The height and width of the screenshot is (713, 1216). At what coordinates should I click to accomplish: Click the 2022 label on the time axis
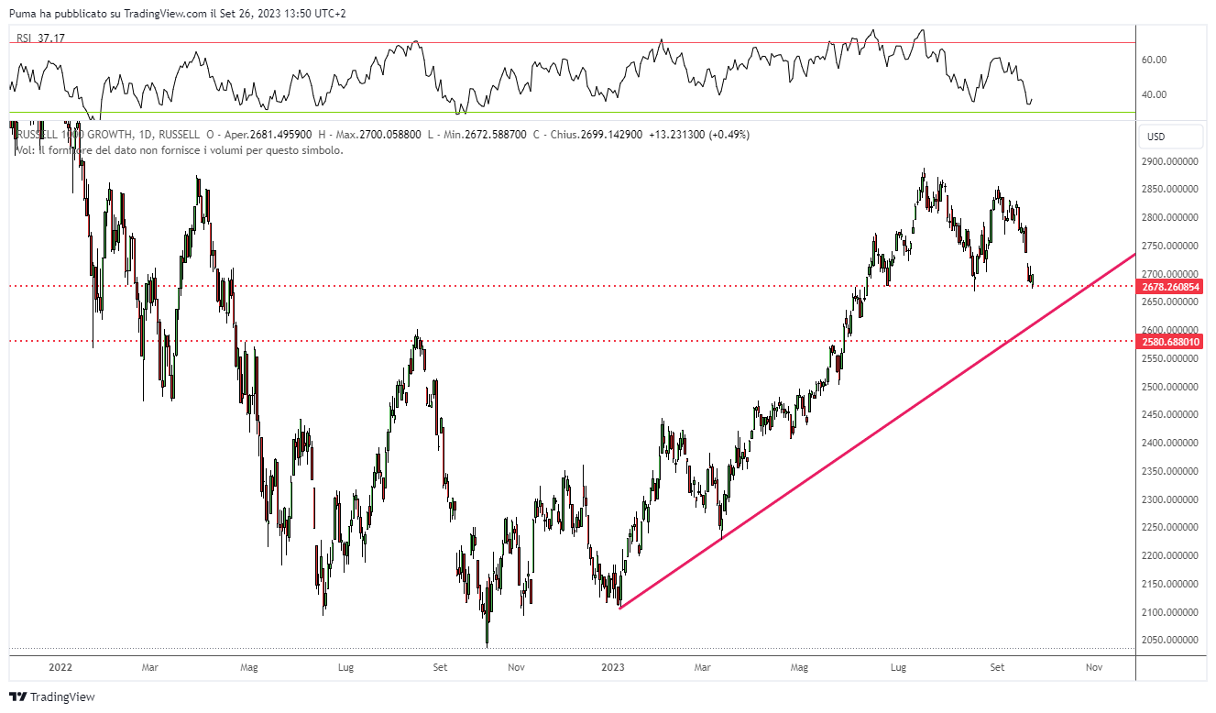point(60,668)
